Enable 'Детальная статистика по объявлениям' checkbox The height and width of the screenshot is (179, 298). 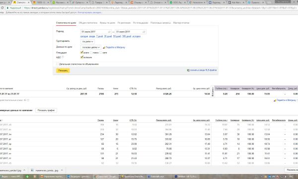pos(57,64)
